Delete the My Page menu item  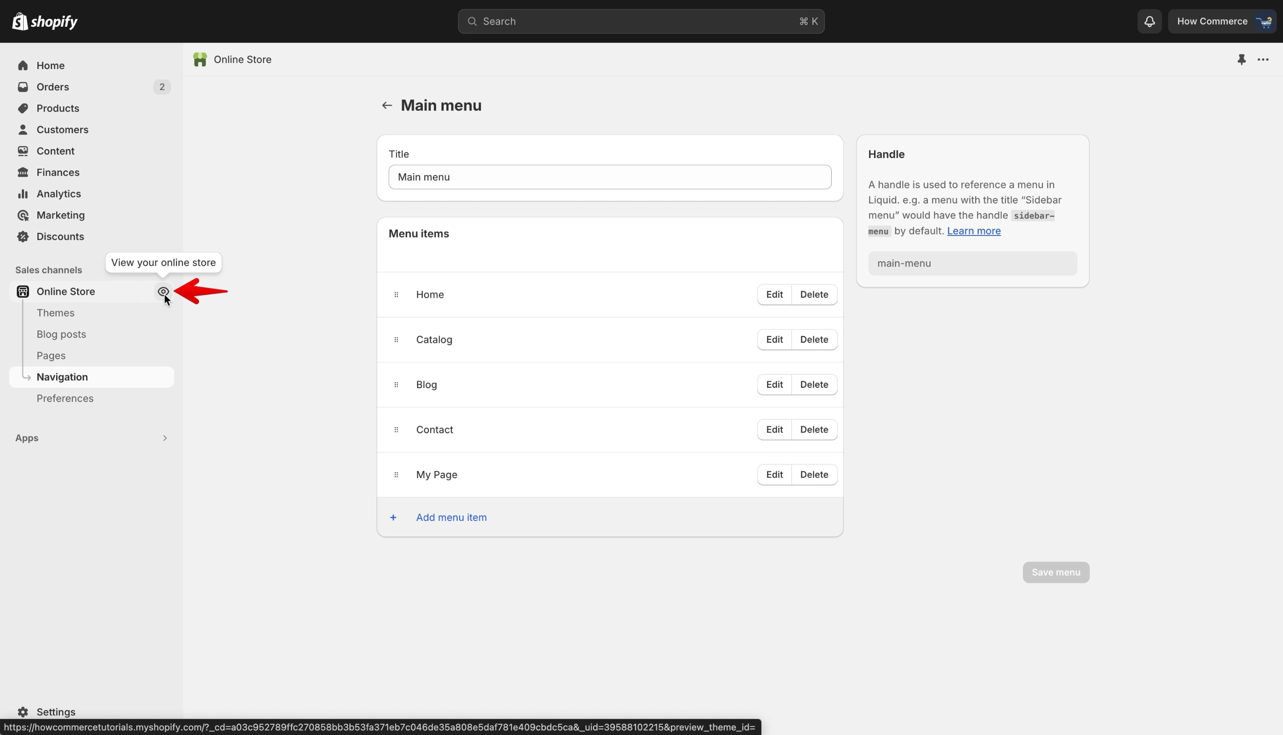click(x=814, y=475)
